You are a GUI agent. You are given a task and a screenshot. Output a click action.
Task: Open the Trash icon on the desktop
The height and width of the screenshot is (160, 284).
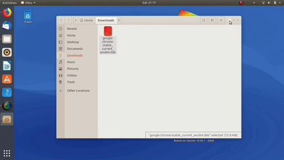(x=28, y=17)
